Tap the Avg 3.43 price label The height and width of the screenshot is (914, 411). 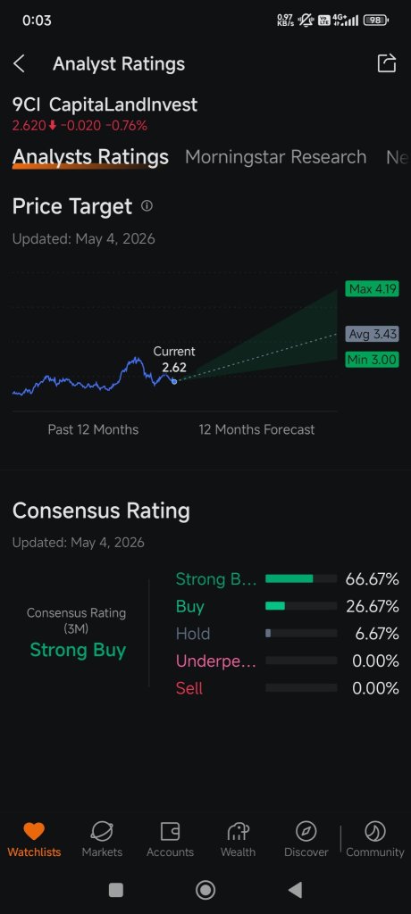[372, 334]
